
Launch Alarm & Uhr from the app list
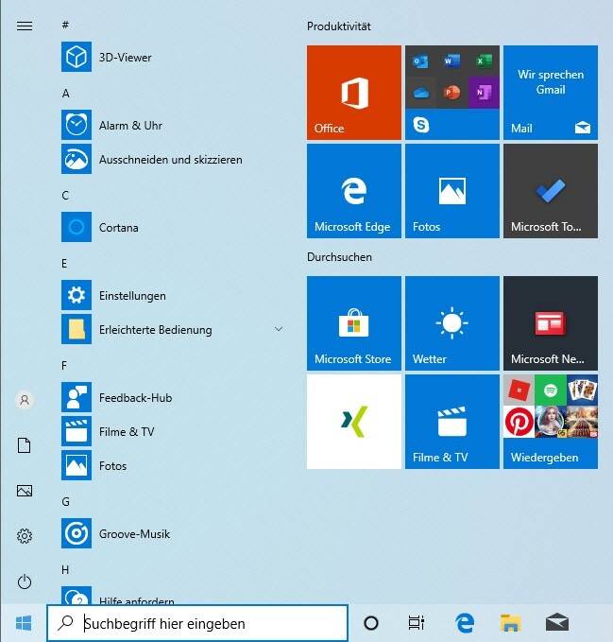[129, 126]
